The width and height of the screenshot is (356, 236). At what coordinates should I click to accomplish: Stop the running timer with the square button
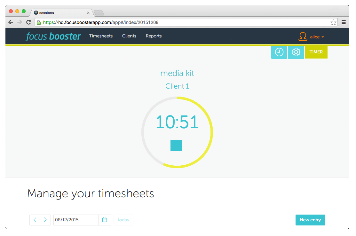click(x=176, y=146)
